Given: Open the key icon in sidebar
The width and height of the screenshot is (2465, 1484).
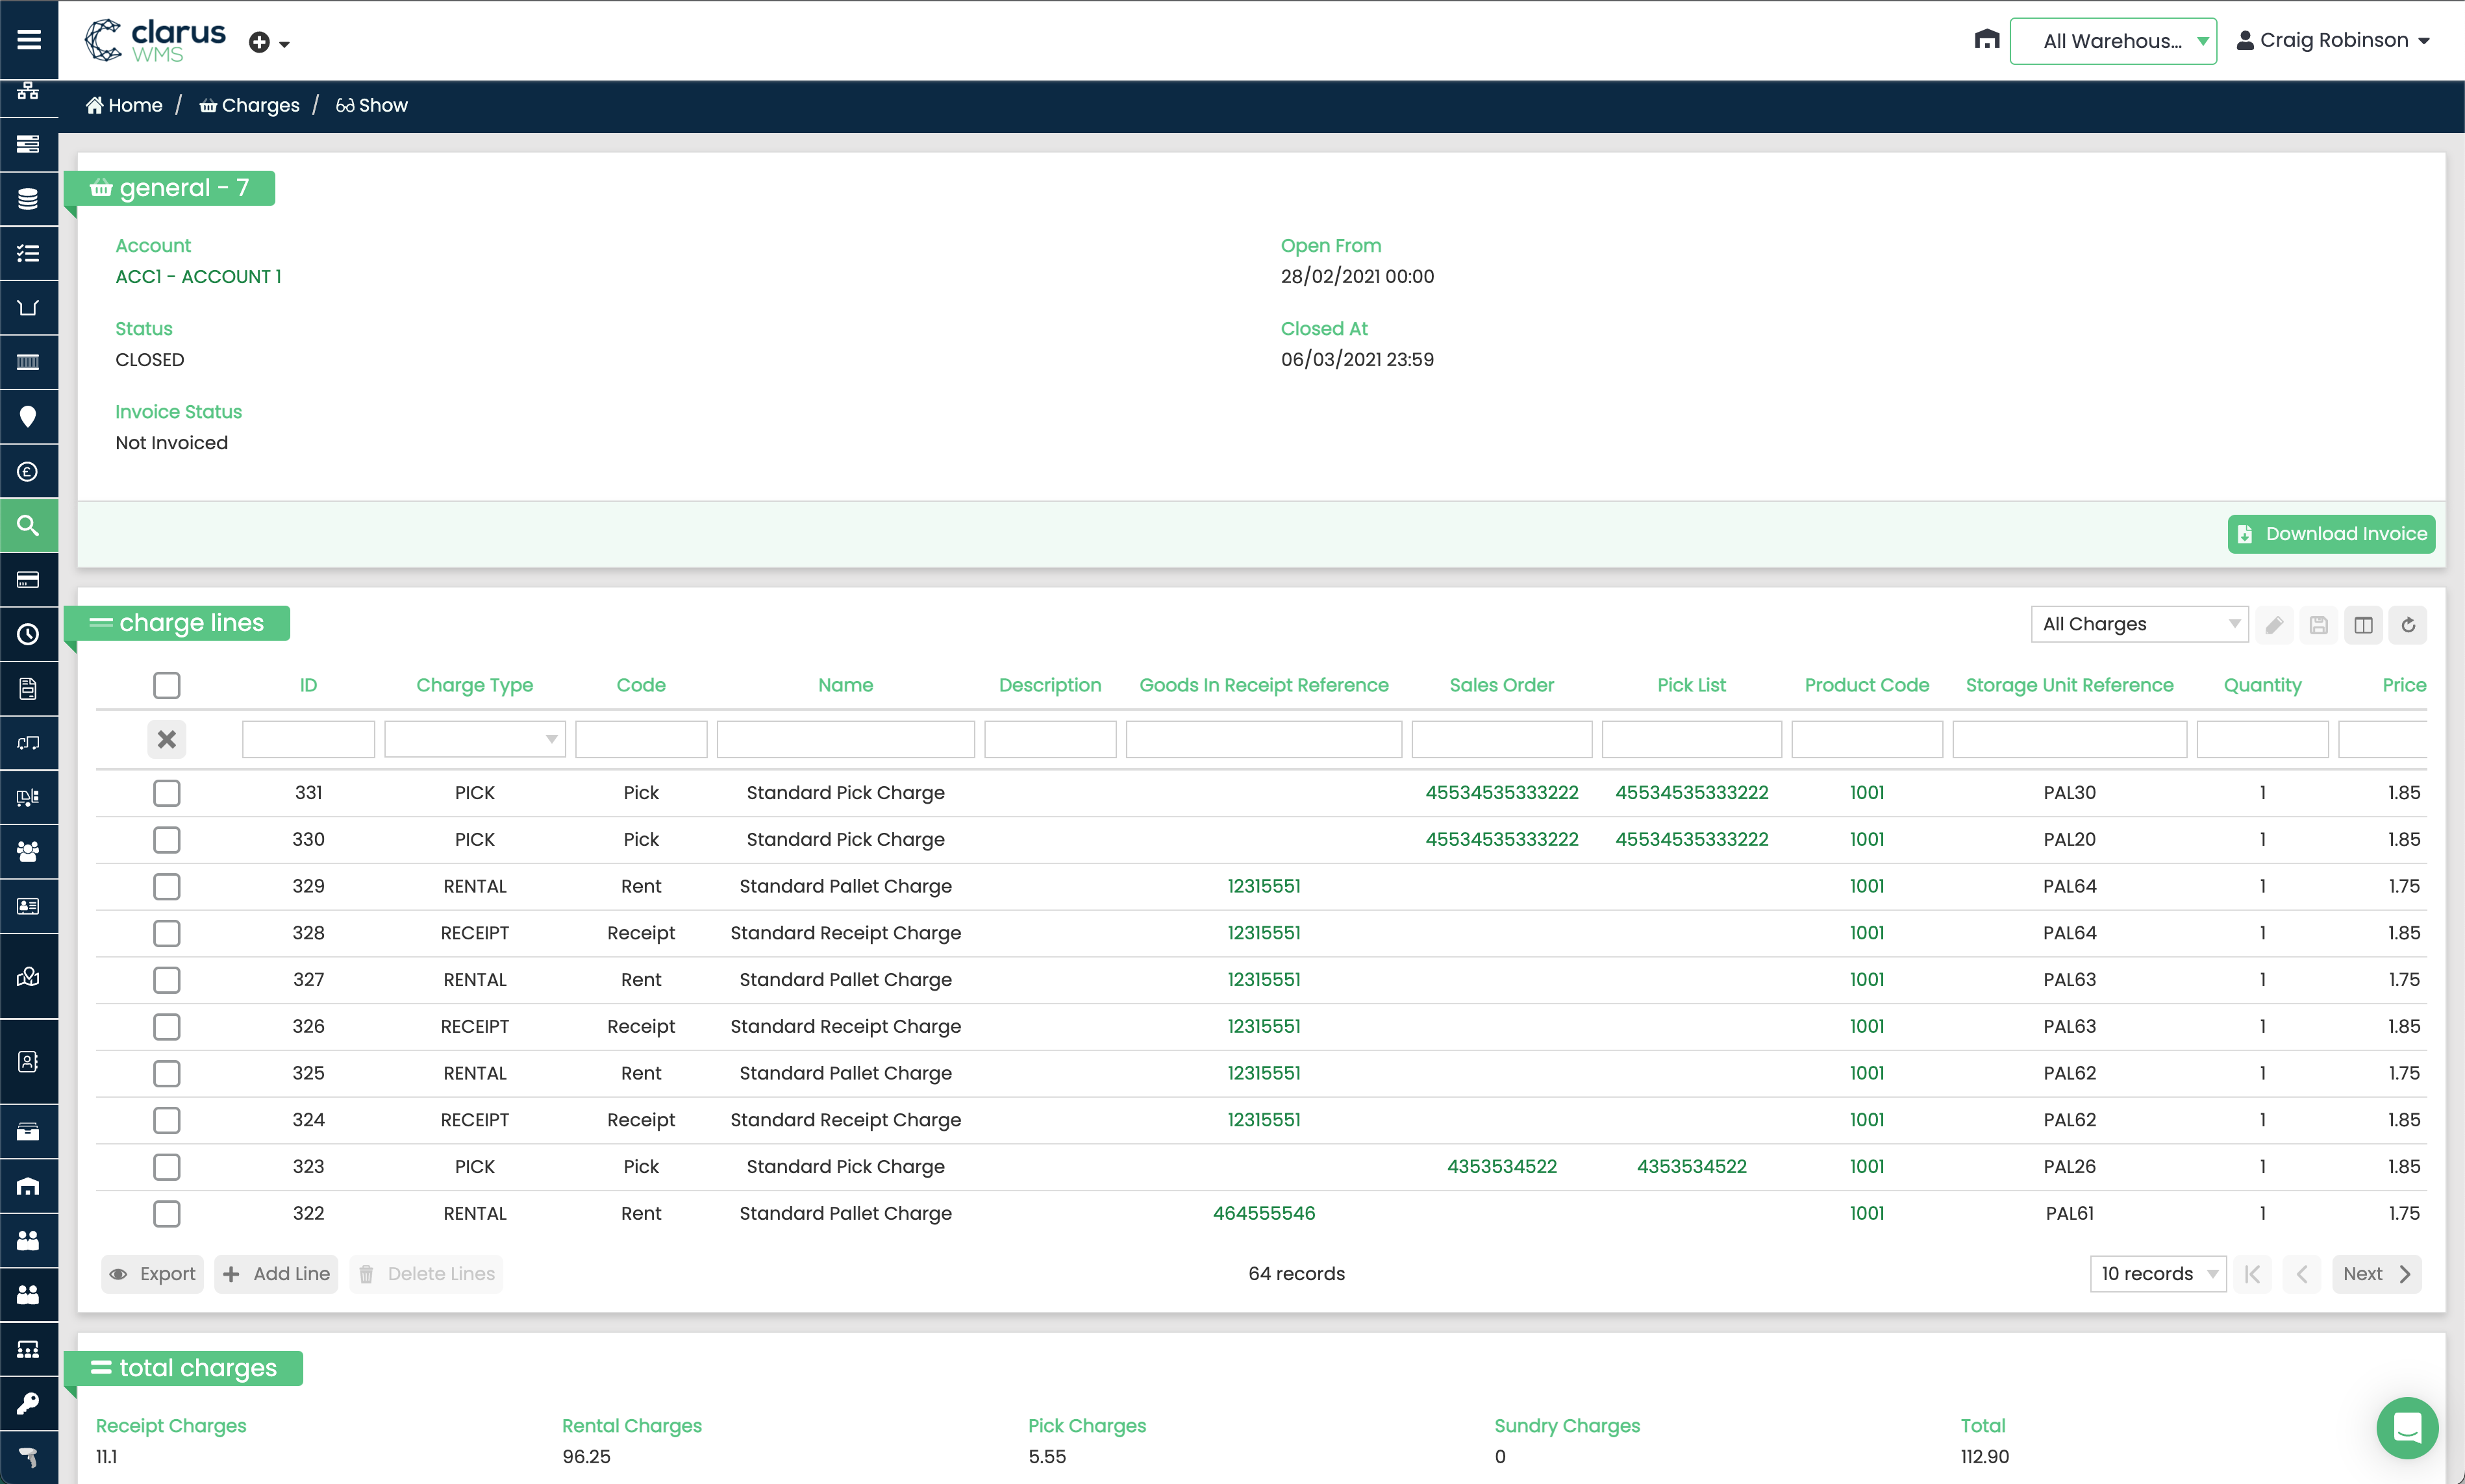Looking at the screenshot, I should pos(29,1403).
